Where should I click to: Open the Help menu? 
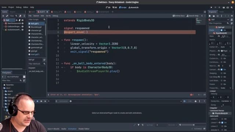[x=32, y=7]
